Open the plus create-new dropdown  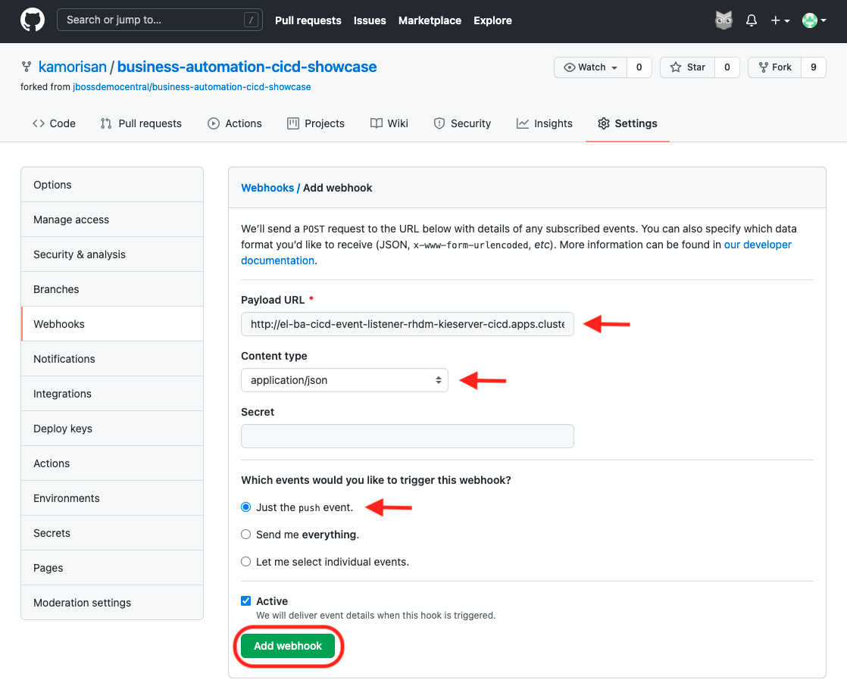(780, 20)
